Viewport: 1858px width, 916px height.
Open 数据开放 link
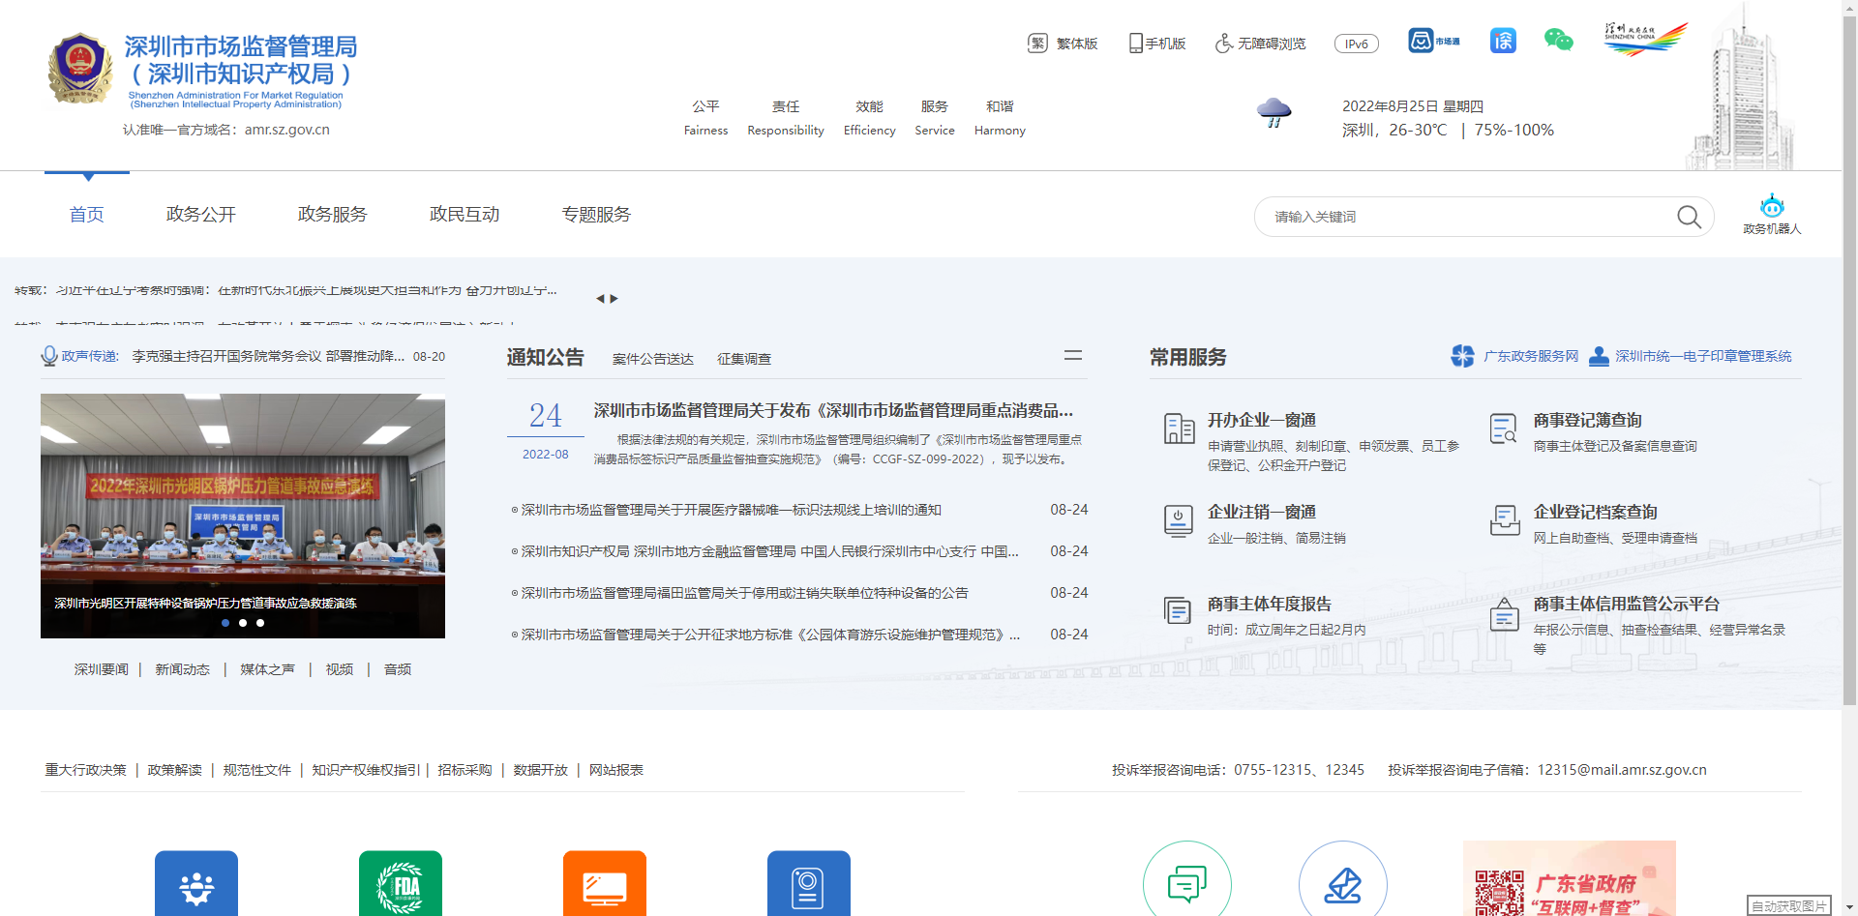(541, 770)
